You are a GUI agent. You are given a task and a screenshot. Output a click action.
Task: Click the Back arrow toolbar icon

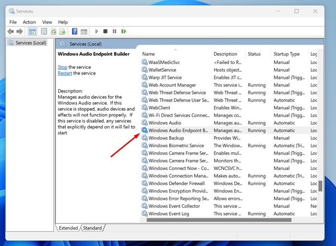click(x=11, y=31)
